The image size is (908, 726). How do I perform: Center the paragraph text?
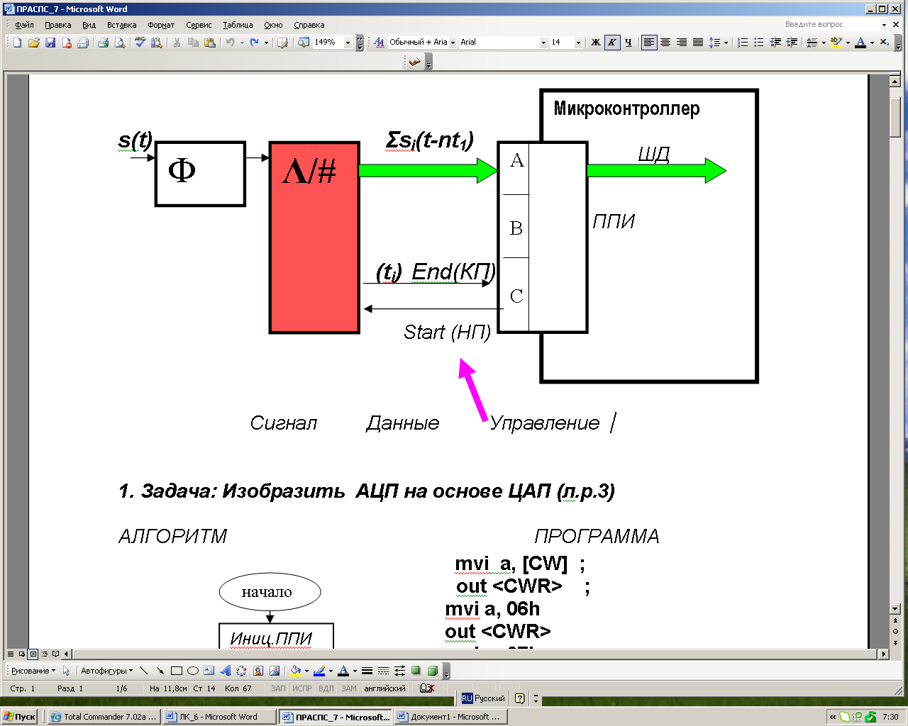665,43
